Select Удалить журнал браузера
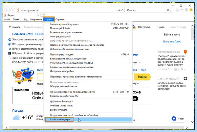This screenshot has width=197, height=132. pos(88,24)
